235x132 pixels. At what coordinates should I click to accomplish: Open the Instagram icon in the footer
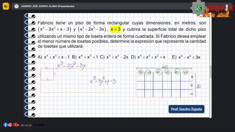(x=10, y=125)
